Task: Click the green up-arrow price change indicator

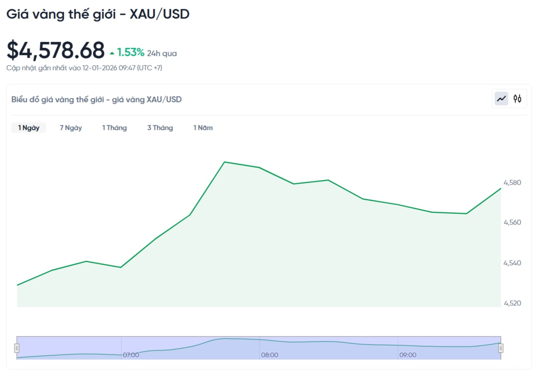Action: click(x=112, y=53)
